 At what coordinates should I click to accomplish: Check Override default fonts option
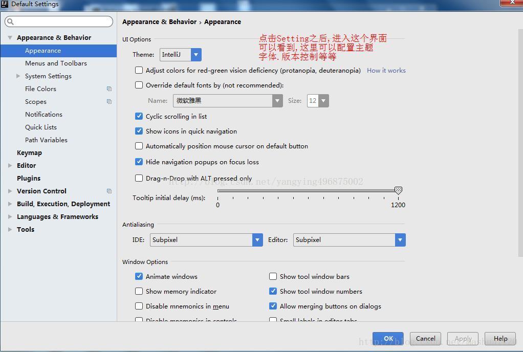(139, 85)
